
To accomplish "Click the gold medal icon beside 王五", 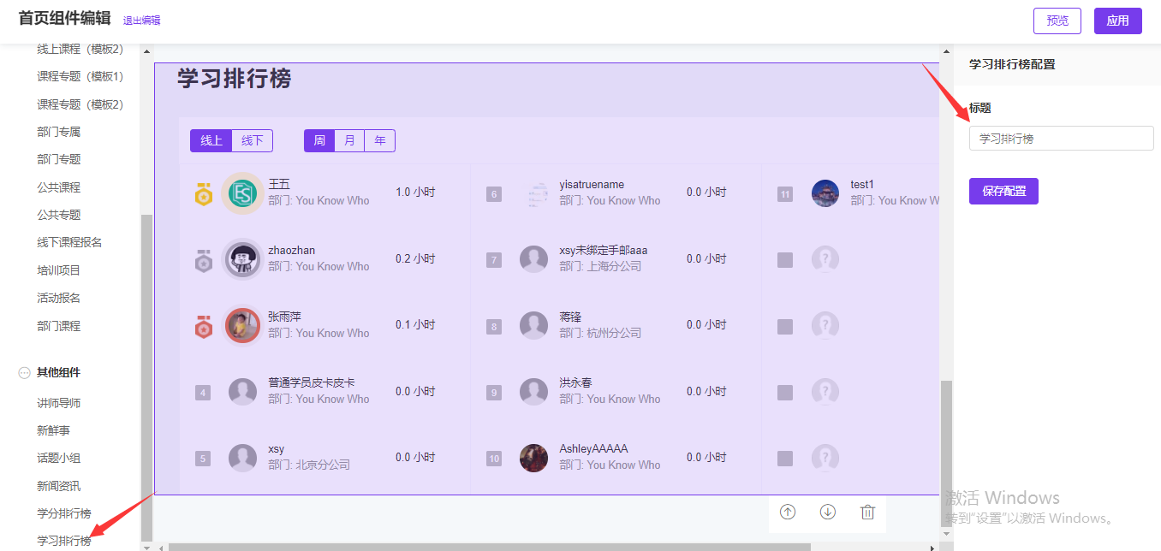I will (203, 193).
